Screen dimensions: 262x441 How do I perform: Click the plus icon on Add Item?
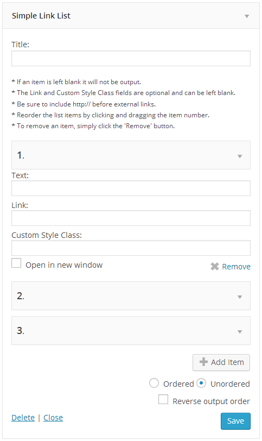203,362
